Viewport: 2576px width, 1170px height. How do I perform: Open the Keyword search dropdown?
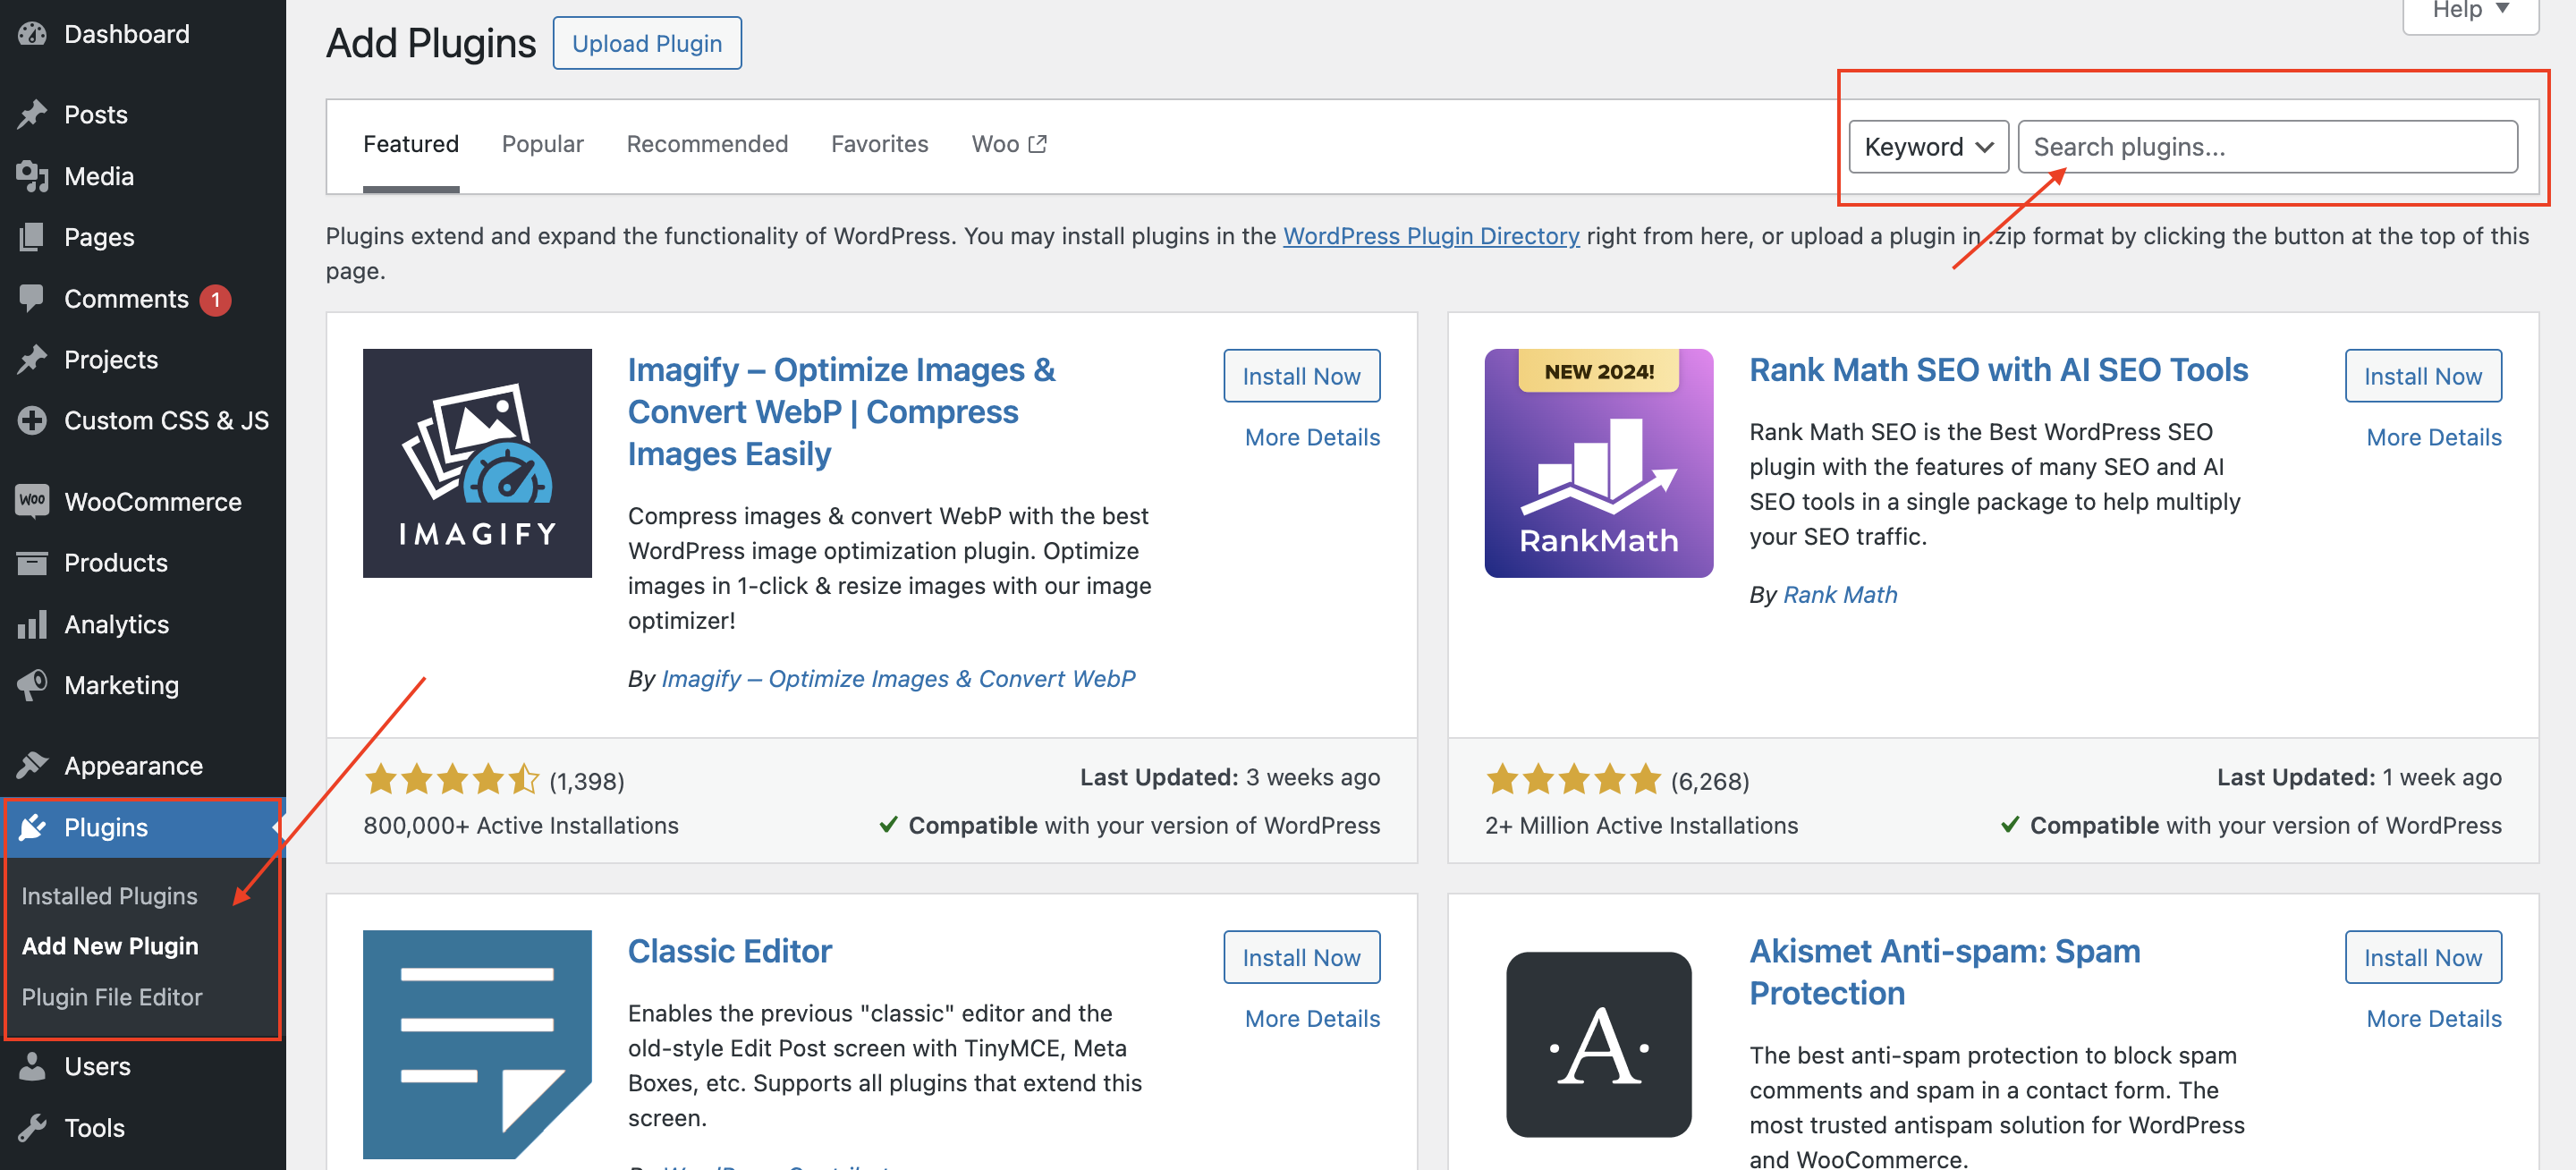[x=1928, y=146]
